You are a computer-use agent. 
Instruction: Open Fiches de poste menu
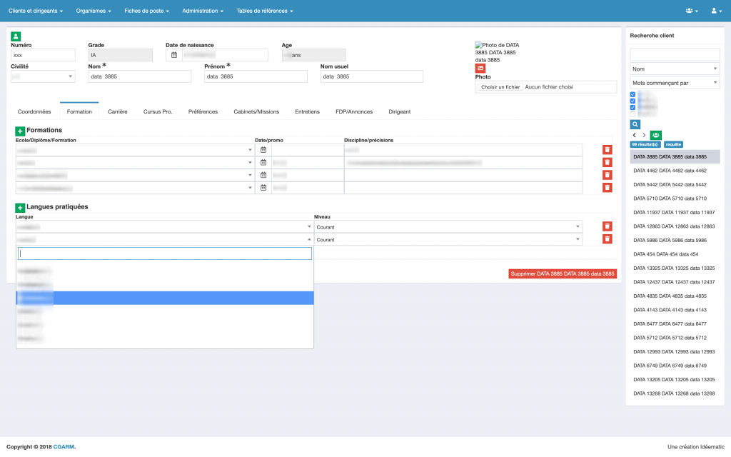point(146,11)
